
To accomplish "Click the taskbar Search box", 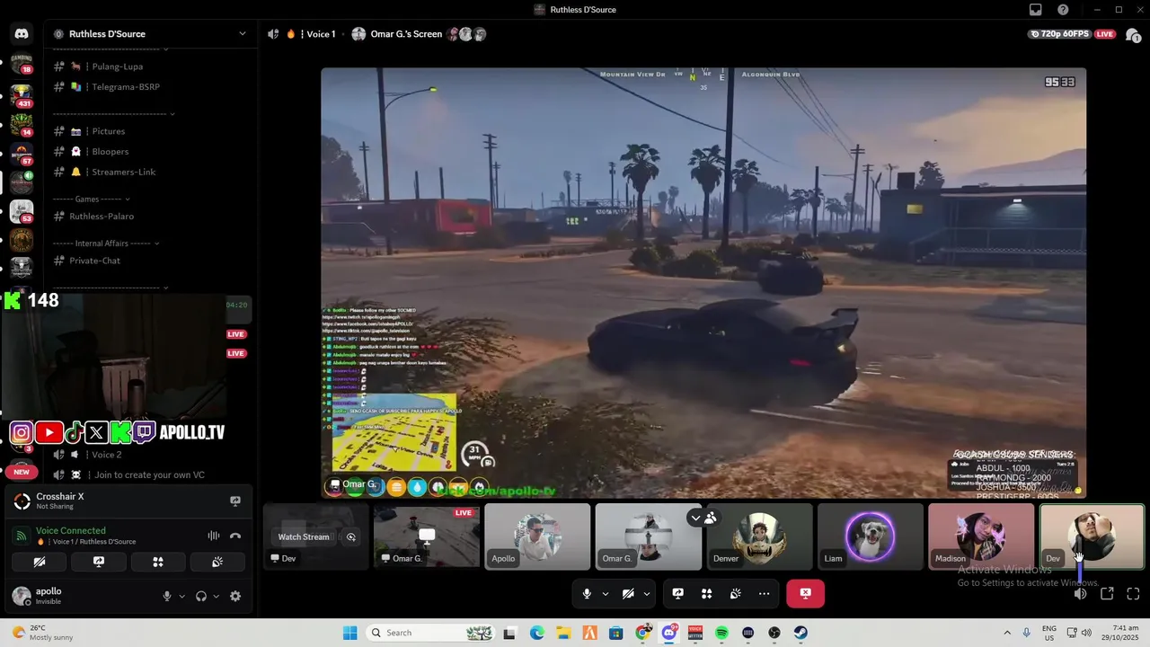I will tap(431, 633).
